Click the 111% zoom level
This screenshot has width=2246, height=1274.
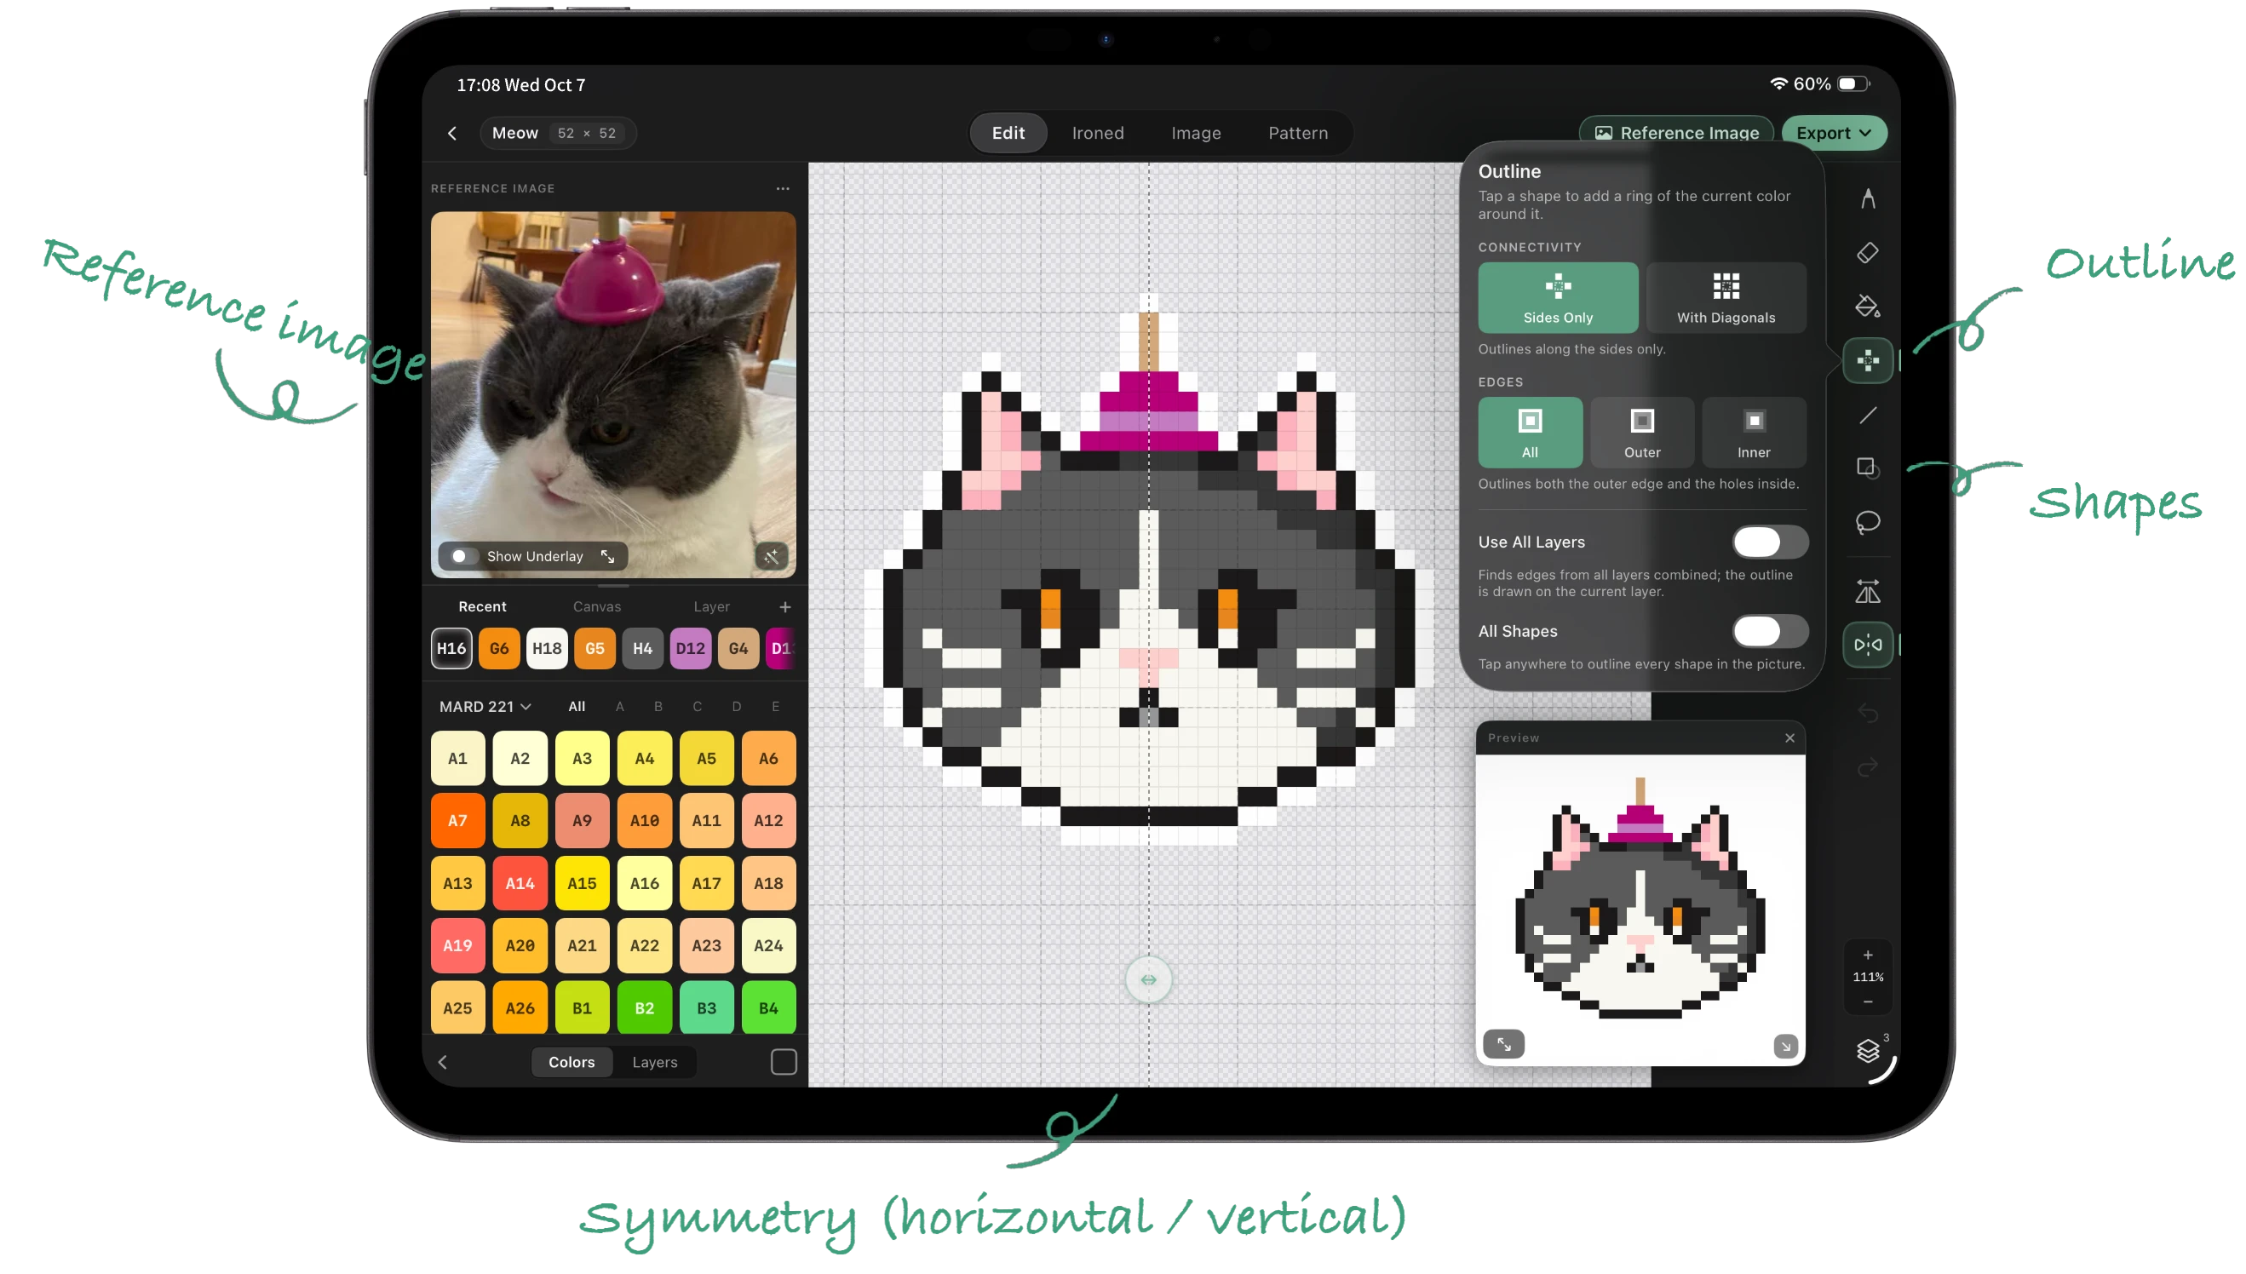(x=1867, y=978)
